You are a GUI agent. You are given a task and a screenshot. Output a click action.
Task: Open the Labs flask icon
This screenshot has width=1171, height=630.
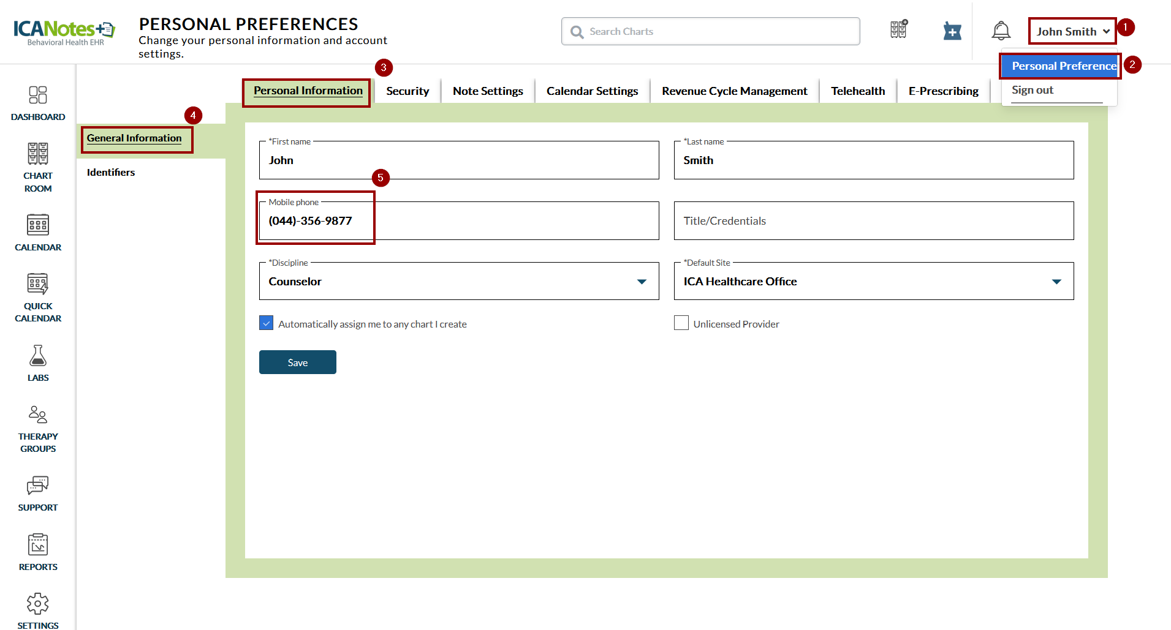37,356
